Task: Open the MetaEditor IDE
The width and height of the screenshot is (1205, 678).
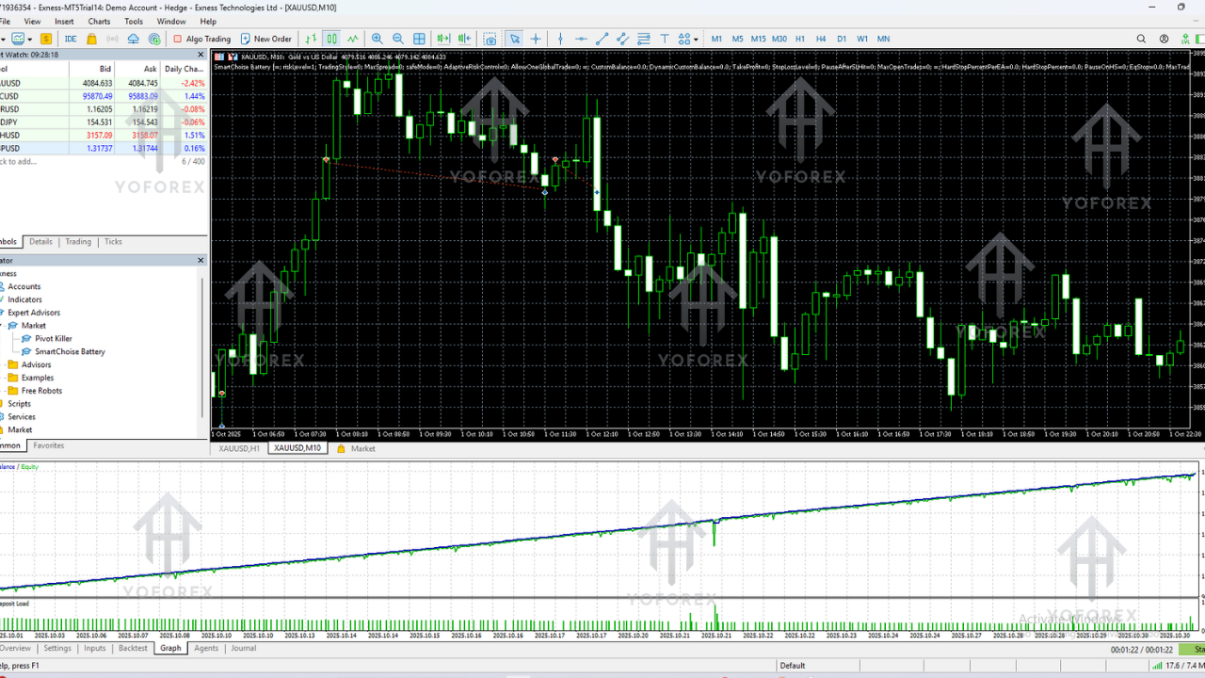Action: (x=71, y=39)
